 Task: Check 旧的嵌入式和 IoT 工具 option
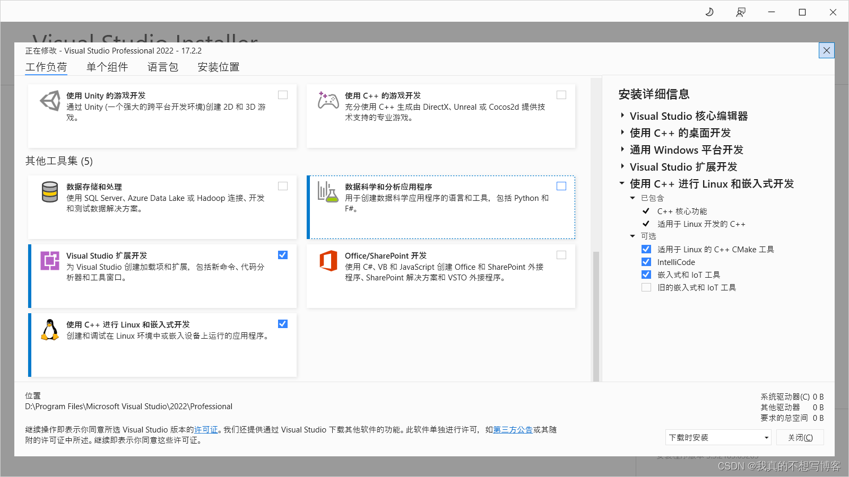646,287
